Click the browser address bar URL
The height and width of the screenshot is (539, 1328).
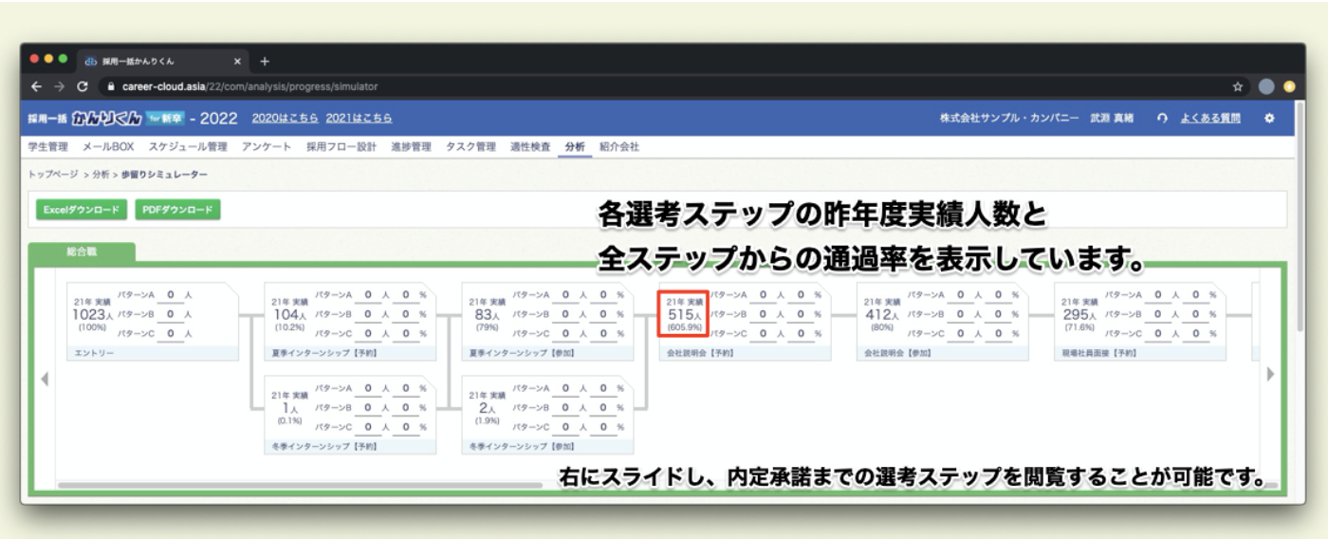[x=250, y=86]
